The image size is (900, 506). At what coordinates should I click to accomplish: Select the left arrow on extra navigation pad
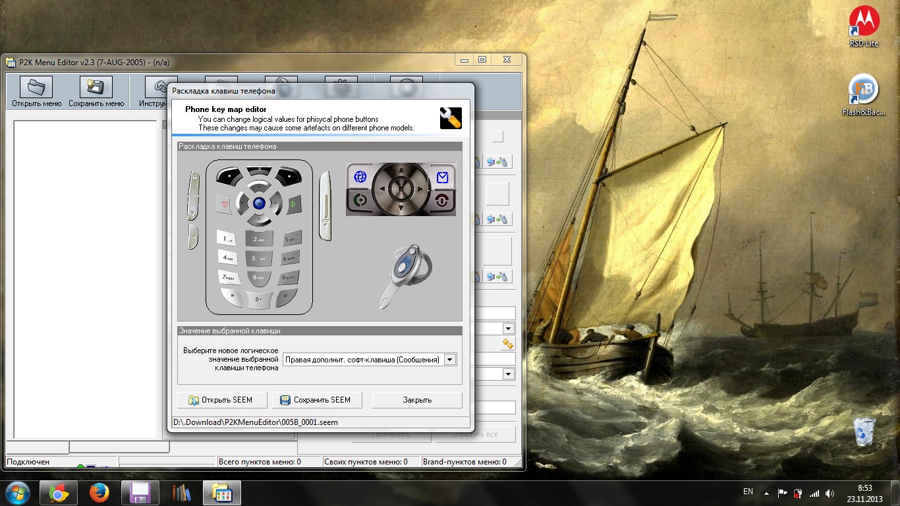(x=383, y=190)
